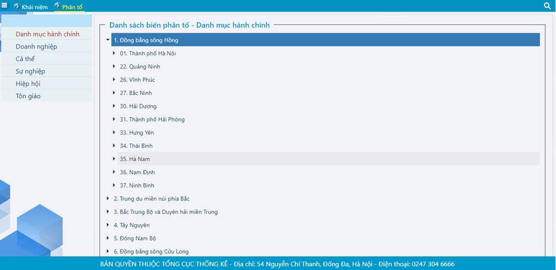Expand the Đông Nam Bộ arrow
Image resolution: width=556 pixels, height=270 pixels.
tap(108, 238)
